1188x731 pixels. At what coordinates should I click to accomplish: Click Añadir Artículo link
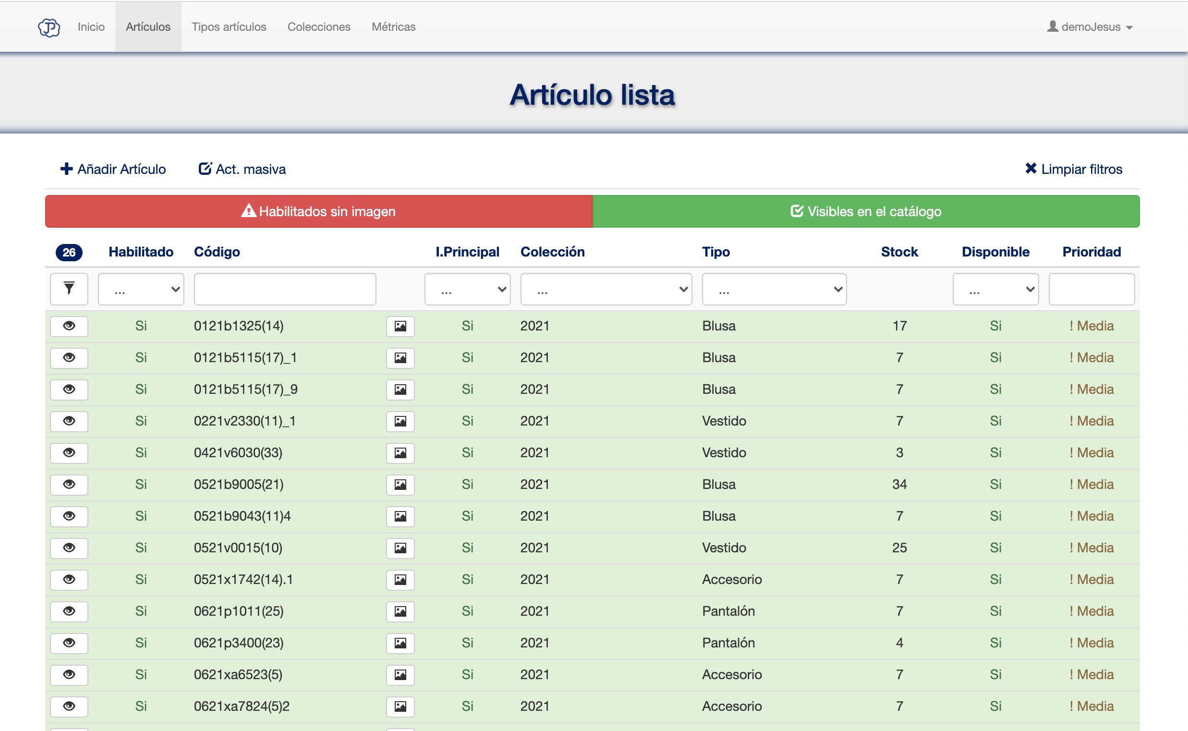click(113, 169)
